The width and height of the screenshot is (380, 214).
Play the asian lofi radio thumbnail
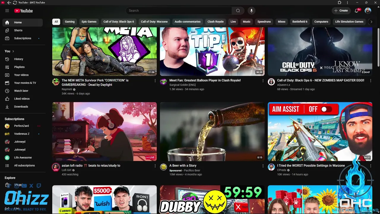104,131
